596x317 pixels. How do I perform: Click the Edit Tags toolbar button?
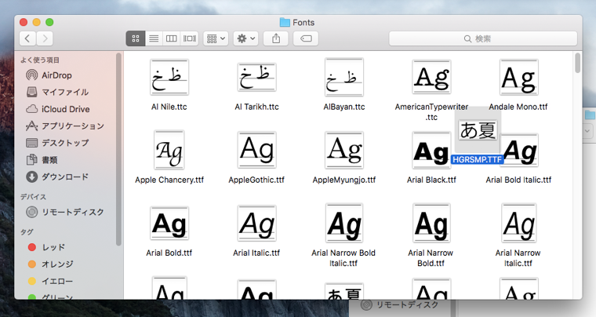[x=306, y=38]
